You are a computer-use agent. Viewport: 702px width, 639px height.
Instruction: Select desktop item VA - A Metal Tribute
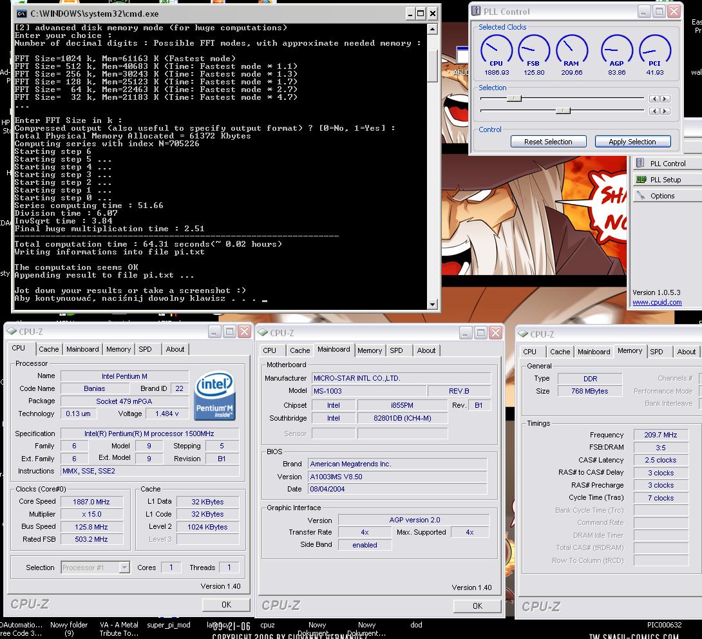[119, 629]
